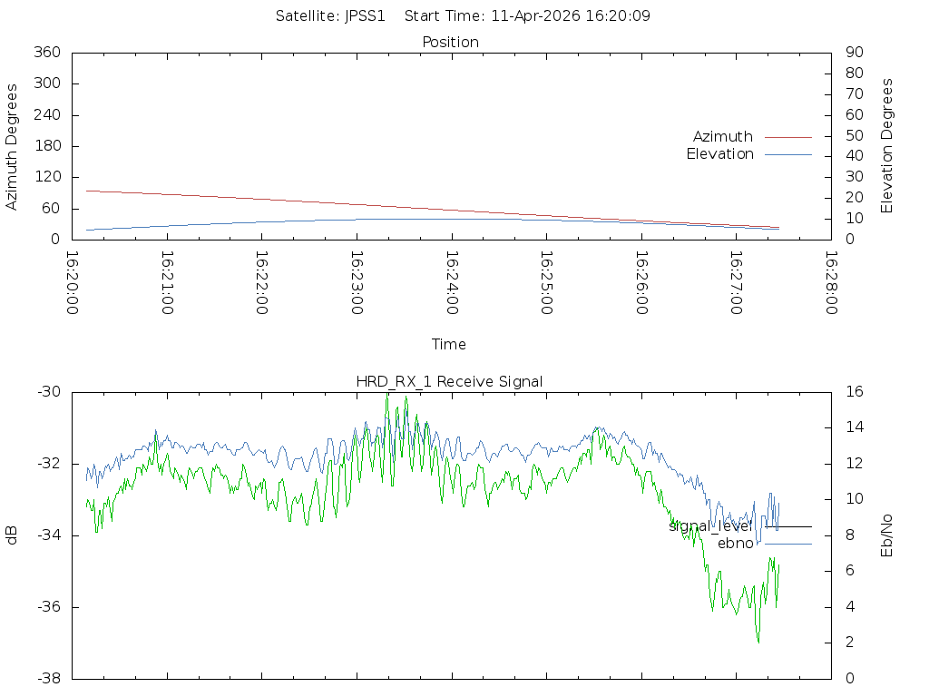
Task: Click the Elevation Degrees axis label
Action: click(x=887, y=146)
